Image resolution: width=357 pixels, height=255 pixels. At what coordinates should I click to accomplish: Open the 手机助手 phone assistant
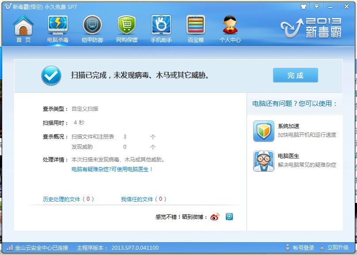161,29
